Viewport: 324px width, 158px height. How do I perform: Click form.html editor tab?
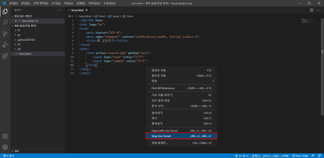click(78, 10)
